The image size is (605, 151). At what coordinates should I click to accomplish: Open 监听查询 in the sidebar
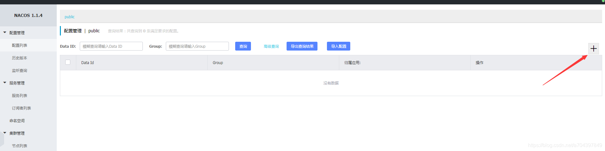(x=20, y=70)
